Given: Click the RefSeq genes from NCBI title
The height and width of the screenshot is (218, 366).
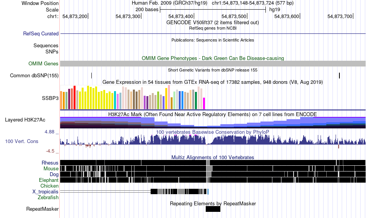Looking at the screenshot, I should click(213, 28).
